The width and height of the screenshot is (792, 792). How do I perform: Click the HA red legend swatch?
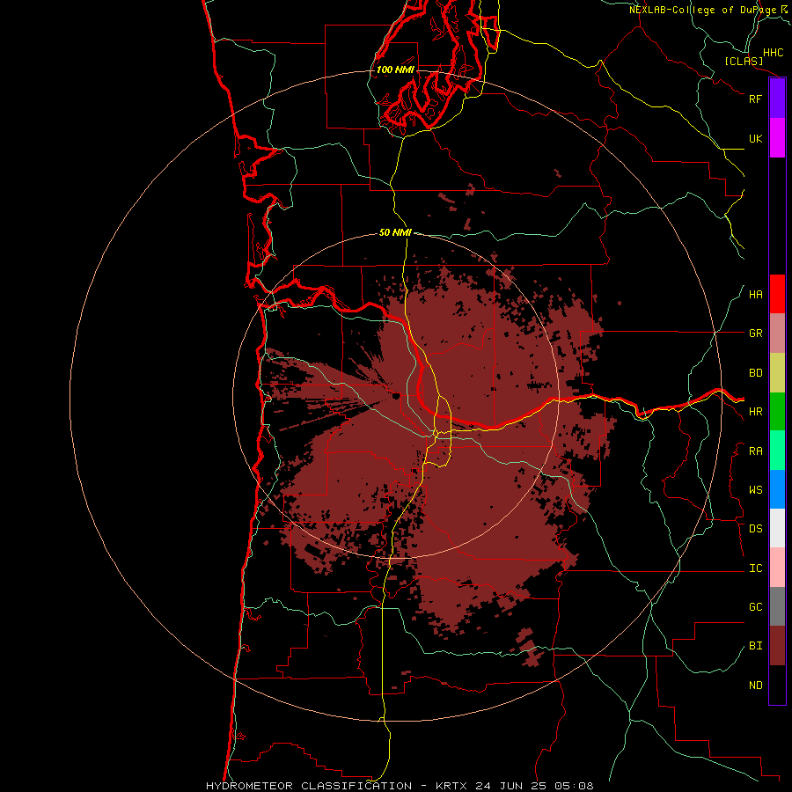coord(777,294)
